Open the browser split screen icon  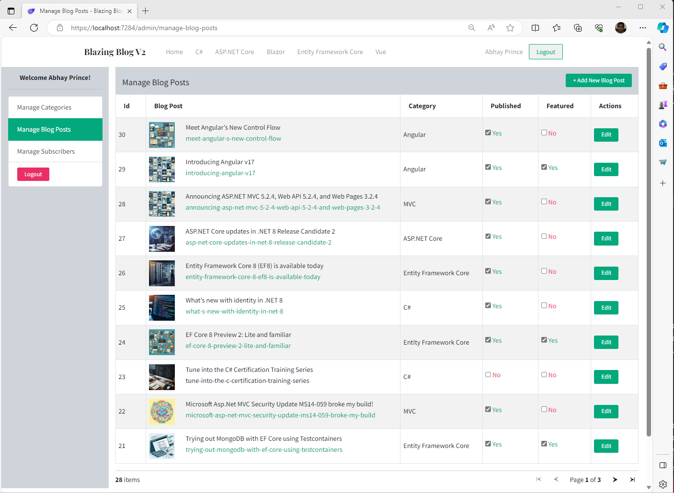click(x=536, y=28)
